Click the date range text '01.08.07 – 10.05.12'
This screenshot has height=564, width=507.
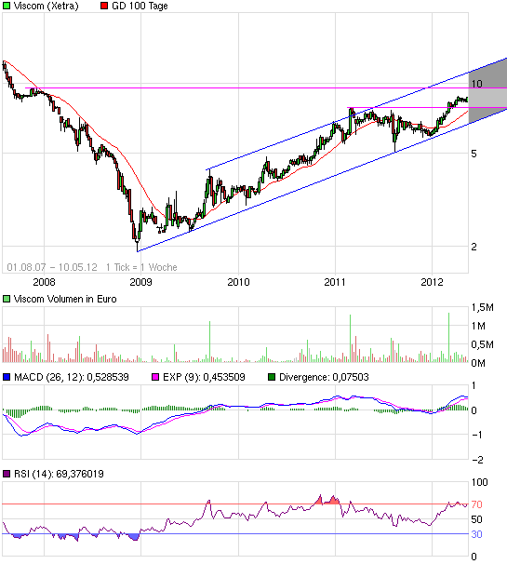52,267
